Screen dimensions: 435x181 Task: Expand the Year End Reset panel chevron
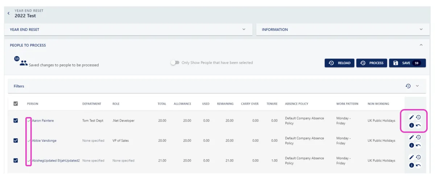[x=244, y=29]
